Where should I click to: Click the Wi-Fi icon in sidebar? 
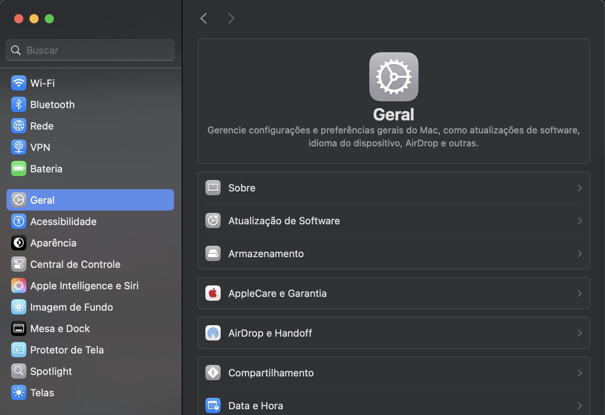click(x=19, y=83)
